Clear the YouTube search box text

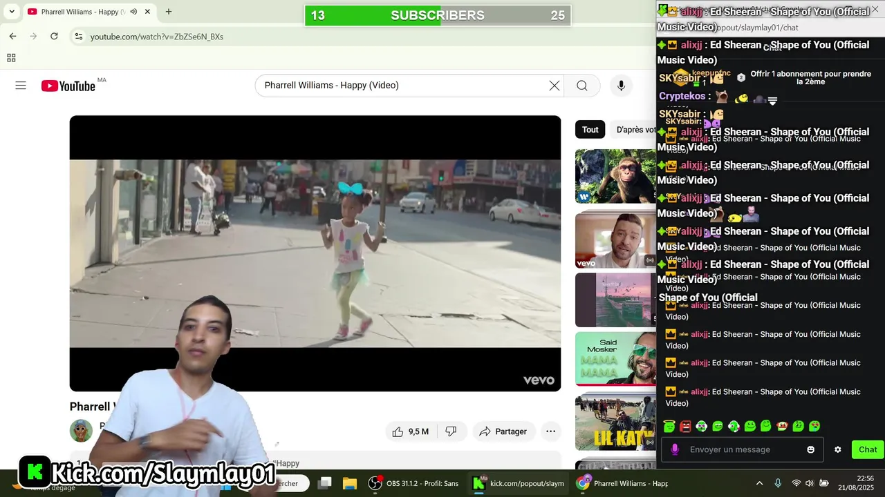[555, 86]
